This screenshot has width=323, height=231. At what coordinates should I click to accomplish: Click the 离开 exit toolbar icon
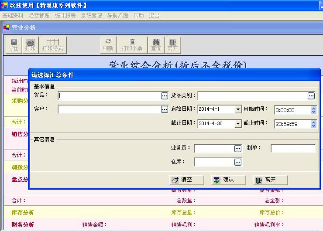coord(172,45)
